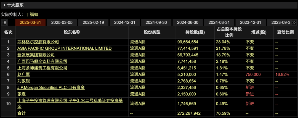298x118 pixels.
Task: Open the 2025-02-19 date tab
Action: (x=93, y=23)
